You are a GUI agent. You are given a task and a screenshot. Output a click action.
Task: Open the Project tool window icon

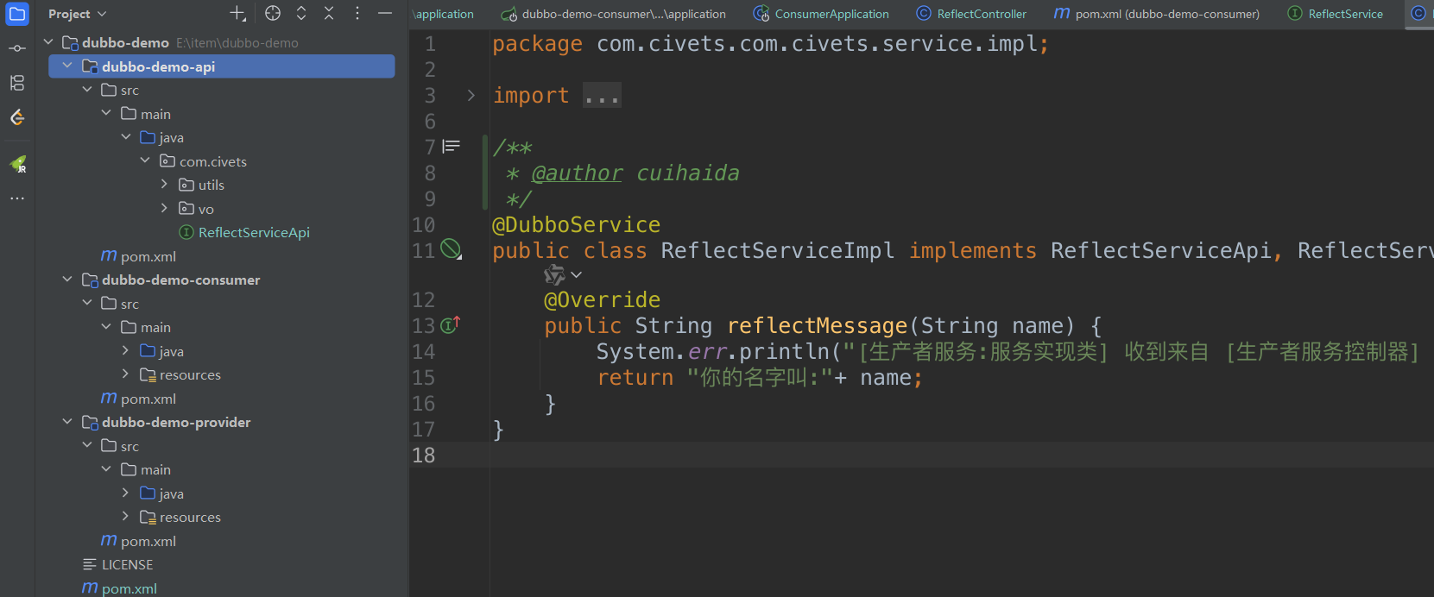tap(17, 14)
